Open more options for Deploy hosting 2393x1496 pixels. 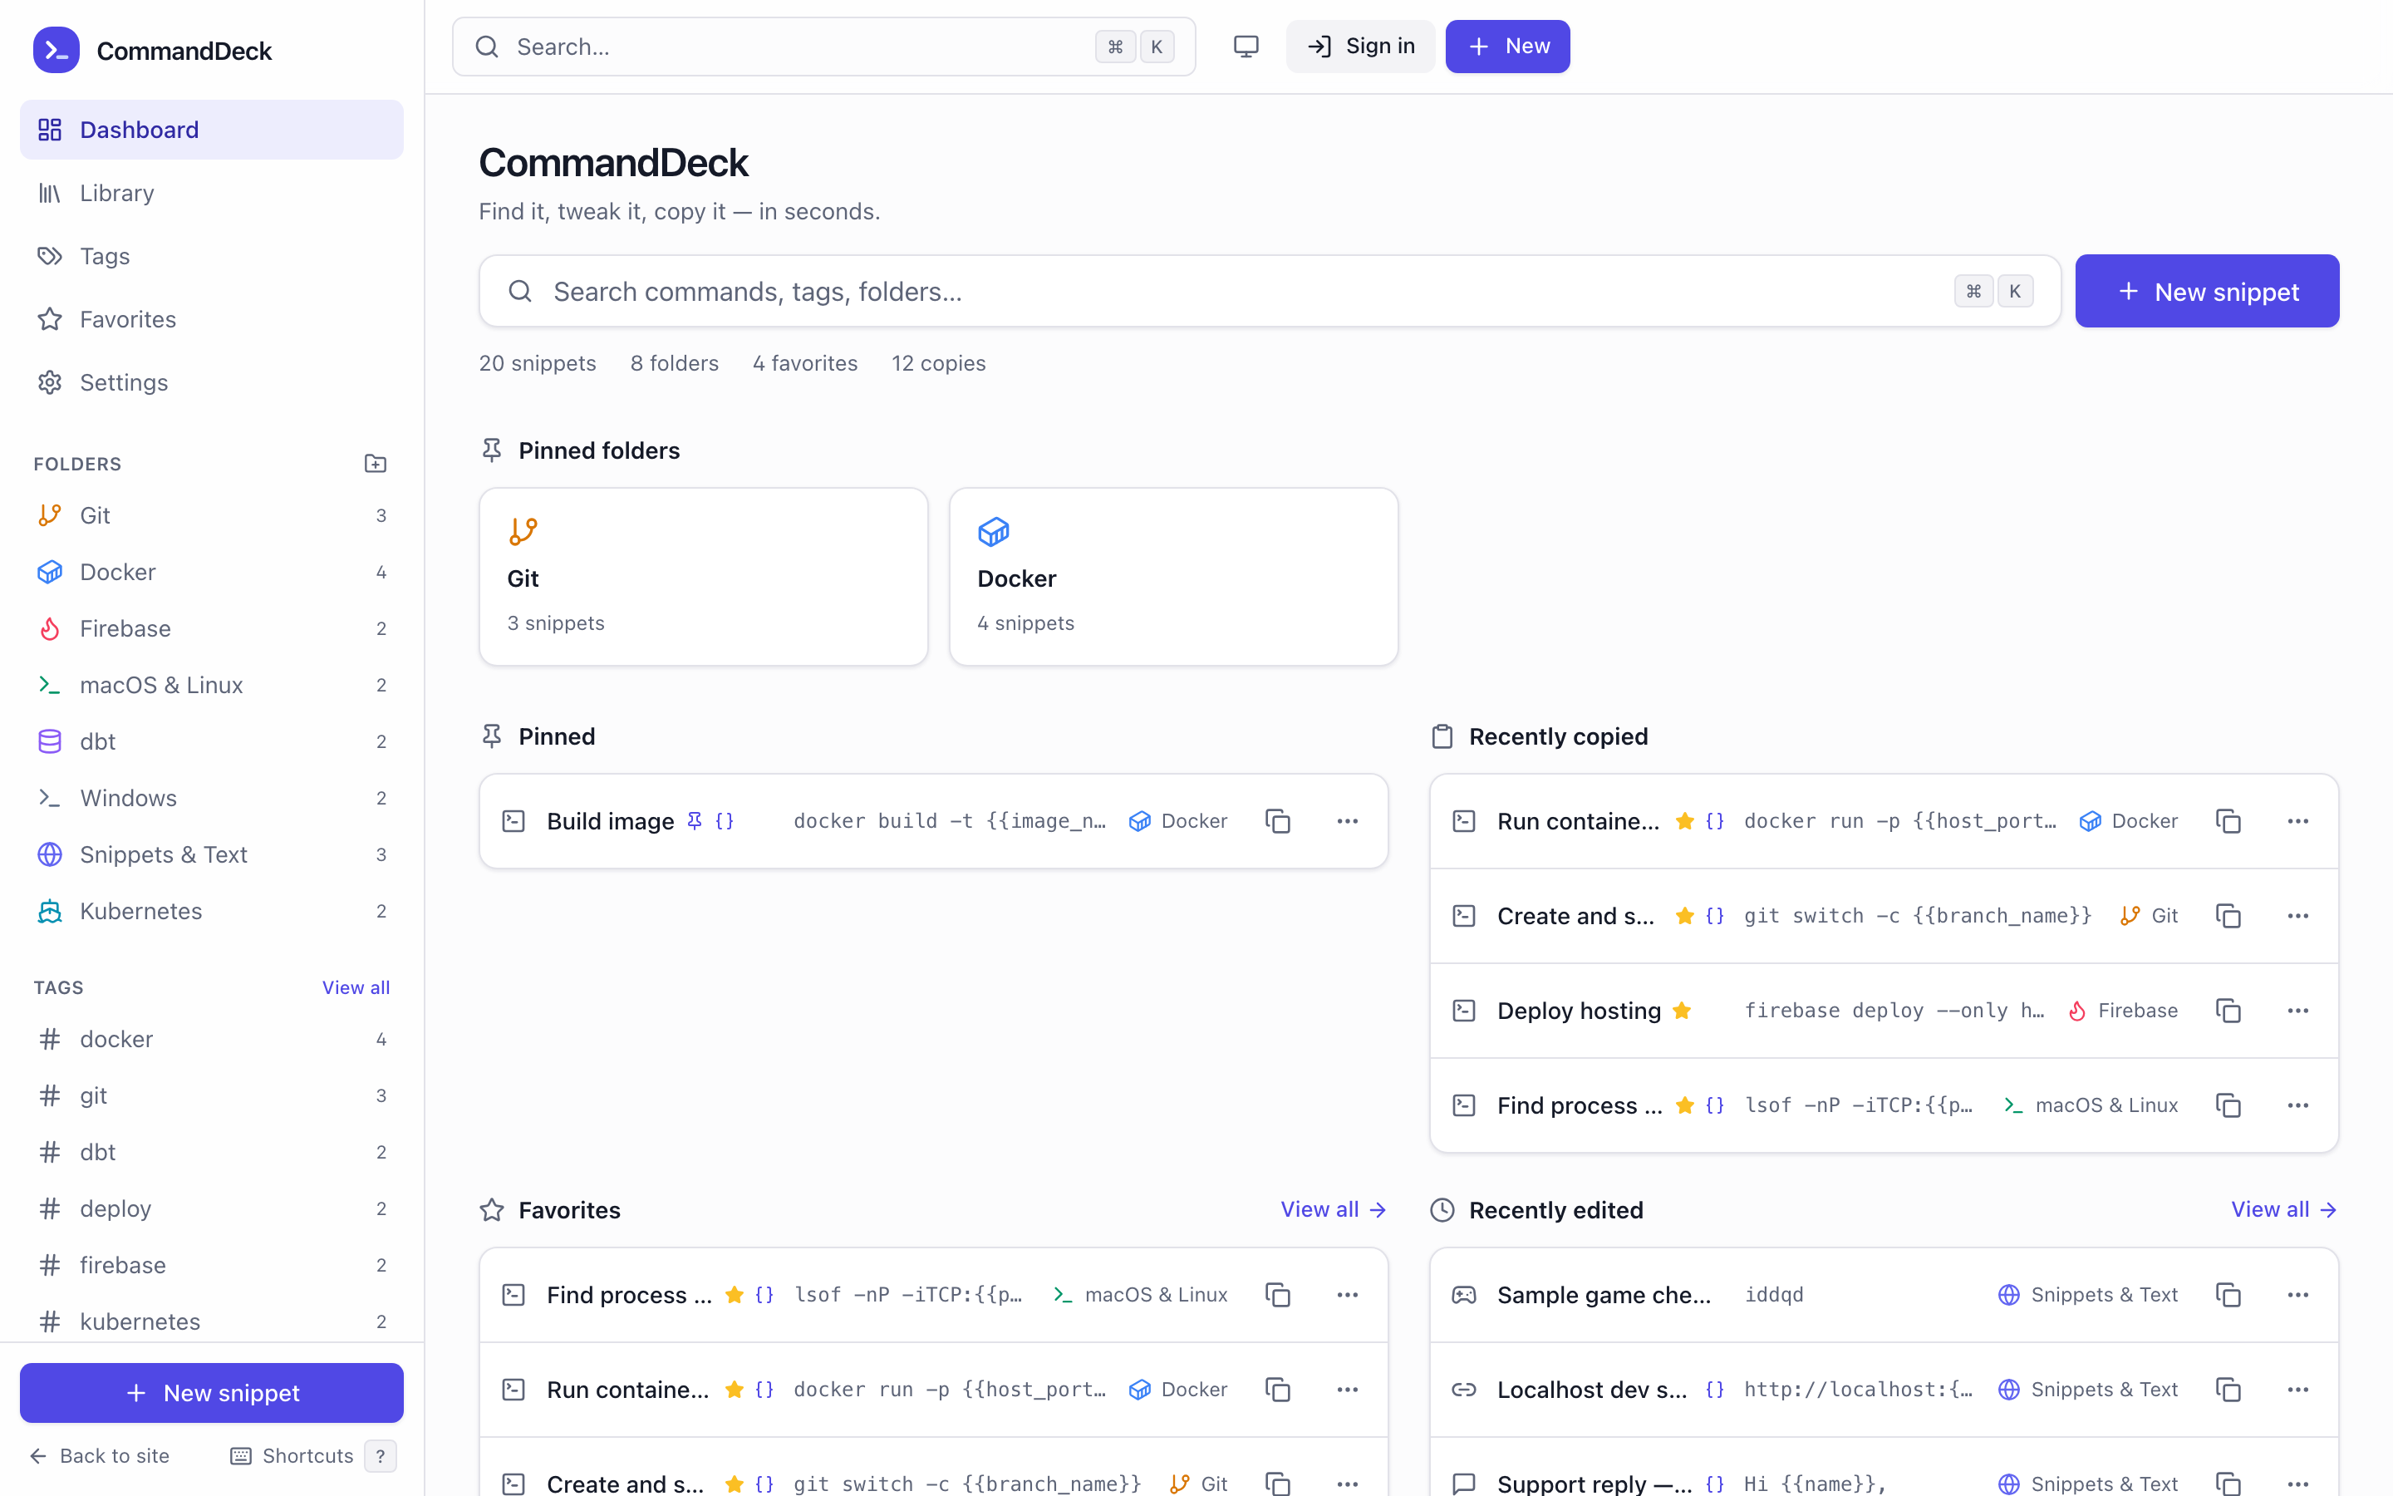(x=2297, y=1010)
